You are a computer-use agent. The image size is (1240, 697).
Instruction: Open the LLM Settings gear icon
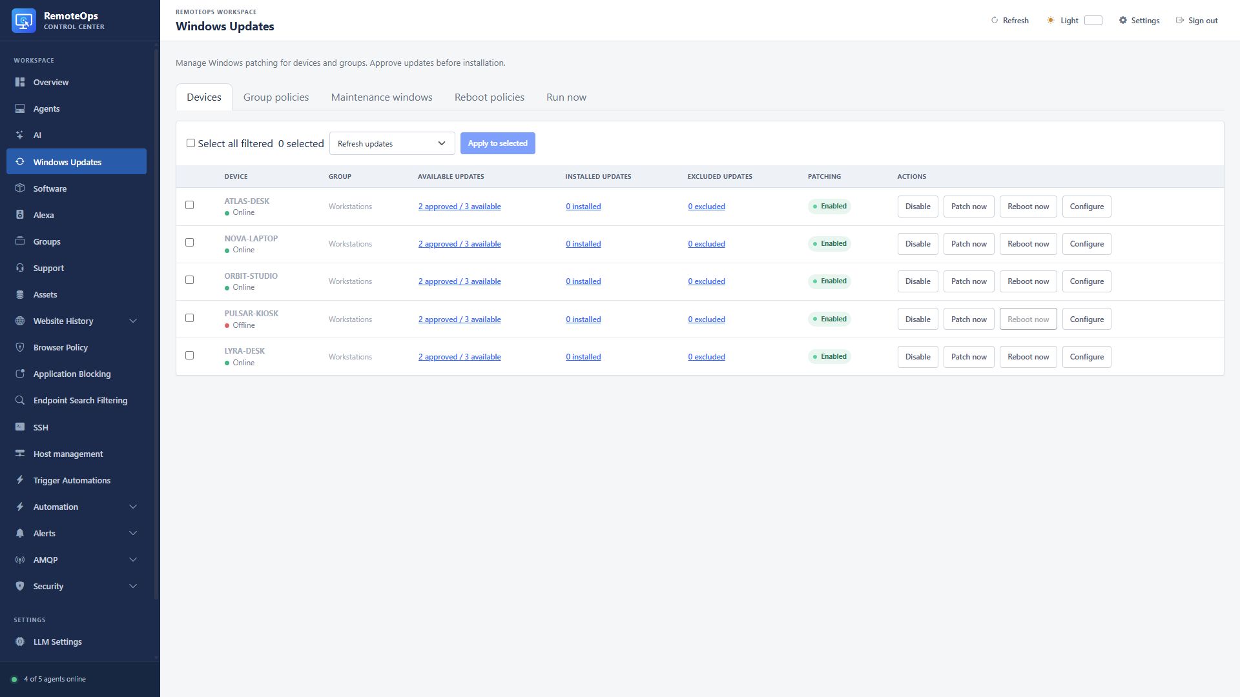[20, 641]
